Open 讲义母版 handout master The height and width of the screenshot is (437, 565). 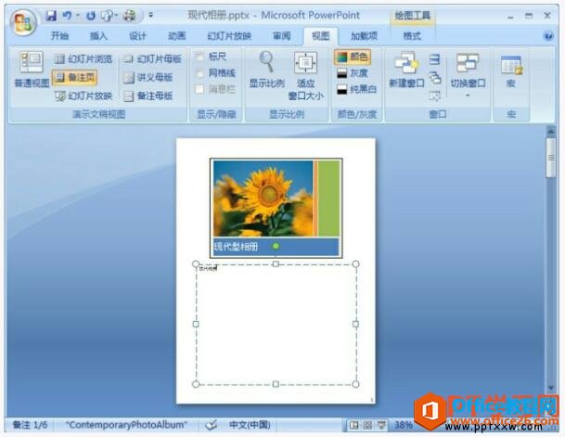pos(148,77)
